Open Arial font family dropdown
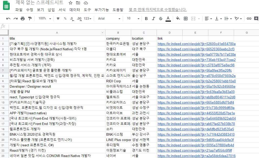Image resolution: width=259 pixels, height=158 pixels. point(109,19)
